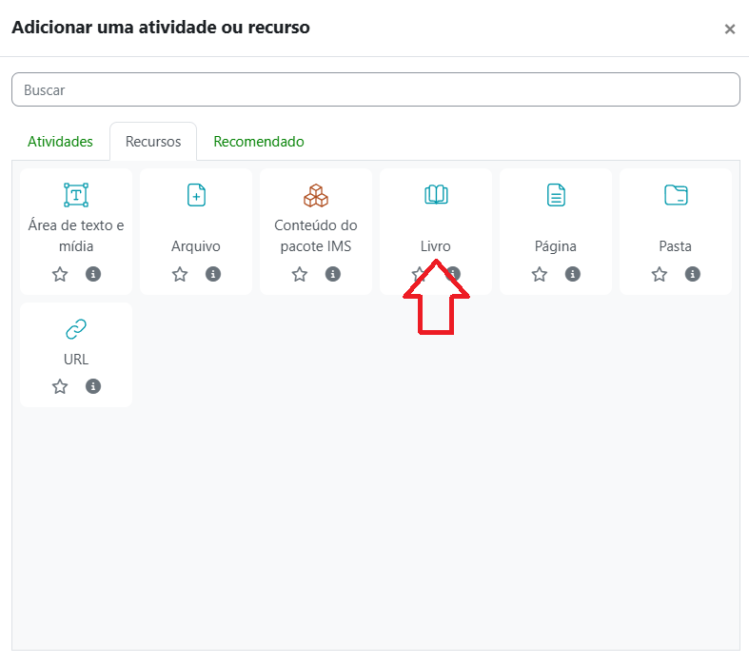Image resolution: width=749 pixels, height=664 pixels.
Task: View info about the URL resource
Action: click(93, 386)
